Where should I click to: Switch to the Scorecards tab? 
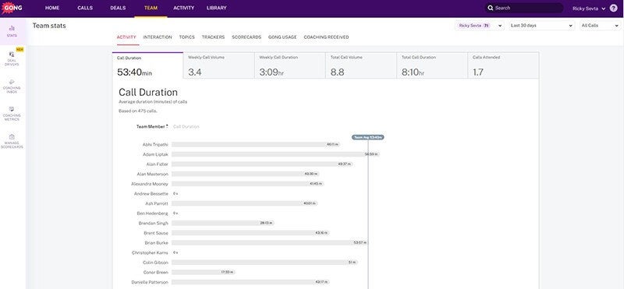point(246,37)
